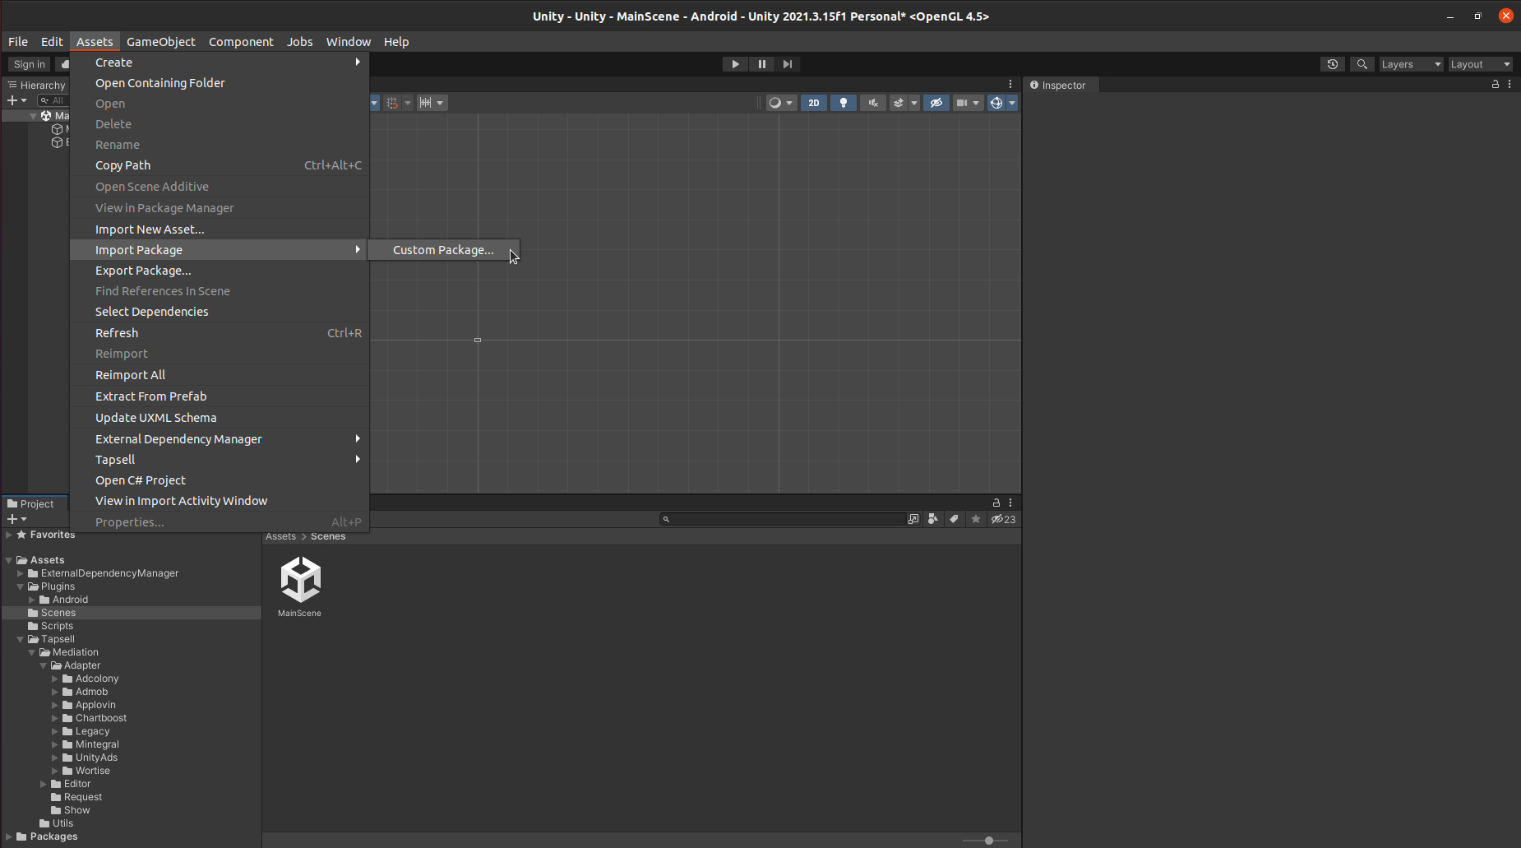Lock the Project panel
The height and width of the screenshot is (848, 1521).
tap(996, 503)
